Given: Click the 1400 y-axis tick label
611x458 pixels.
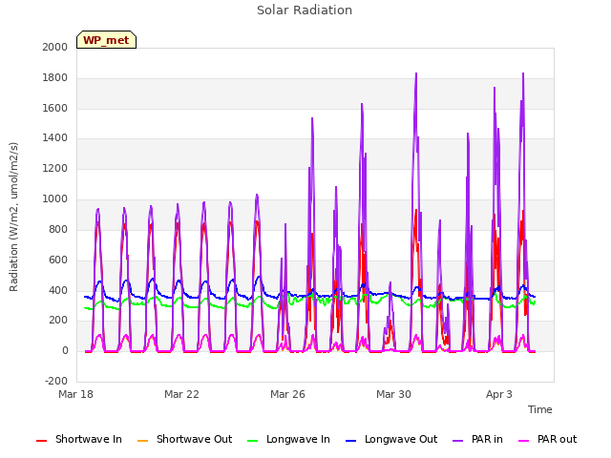Looking at the screenshot, I should [x=55, y=137].
